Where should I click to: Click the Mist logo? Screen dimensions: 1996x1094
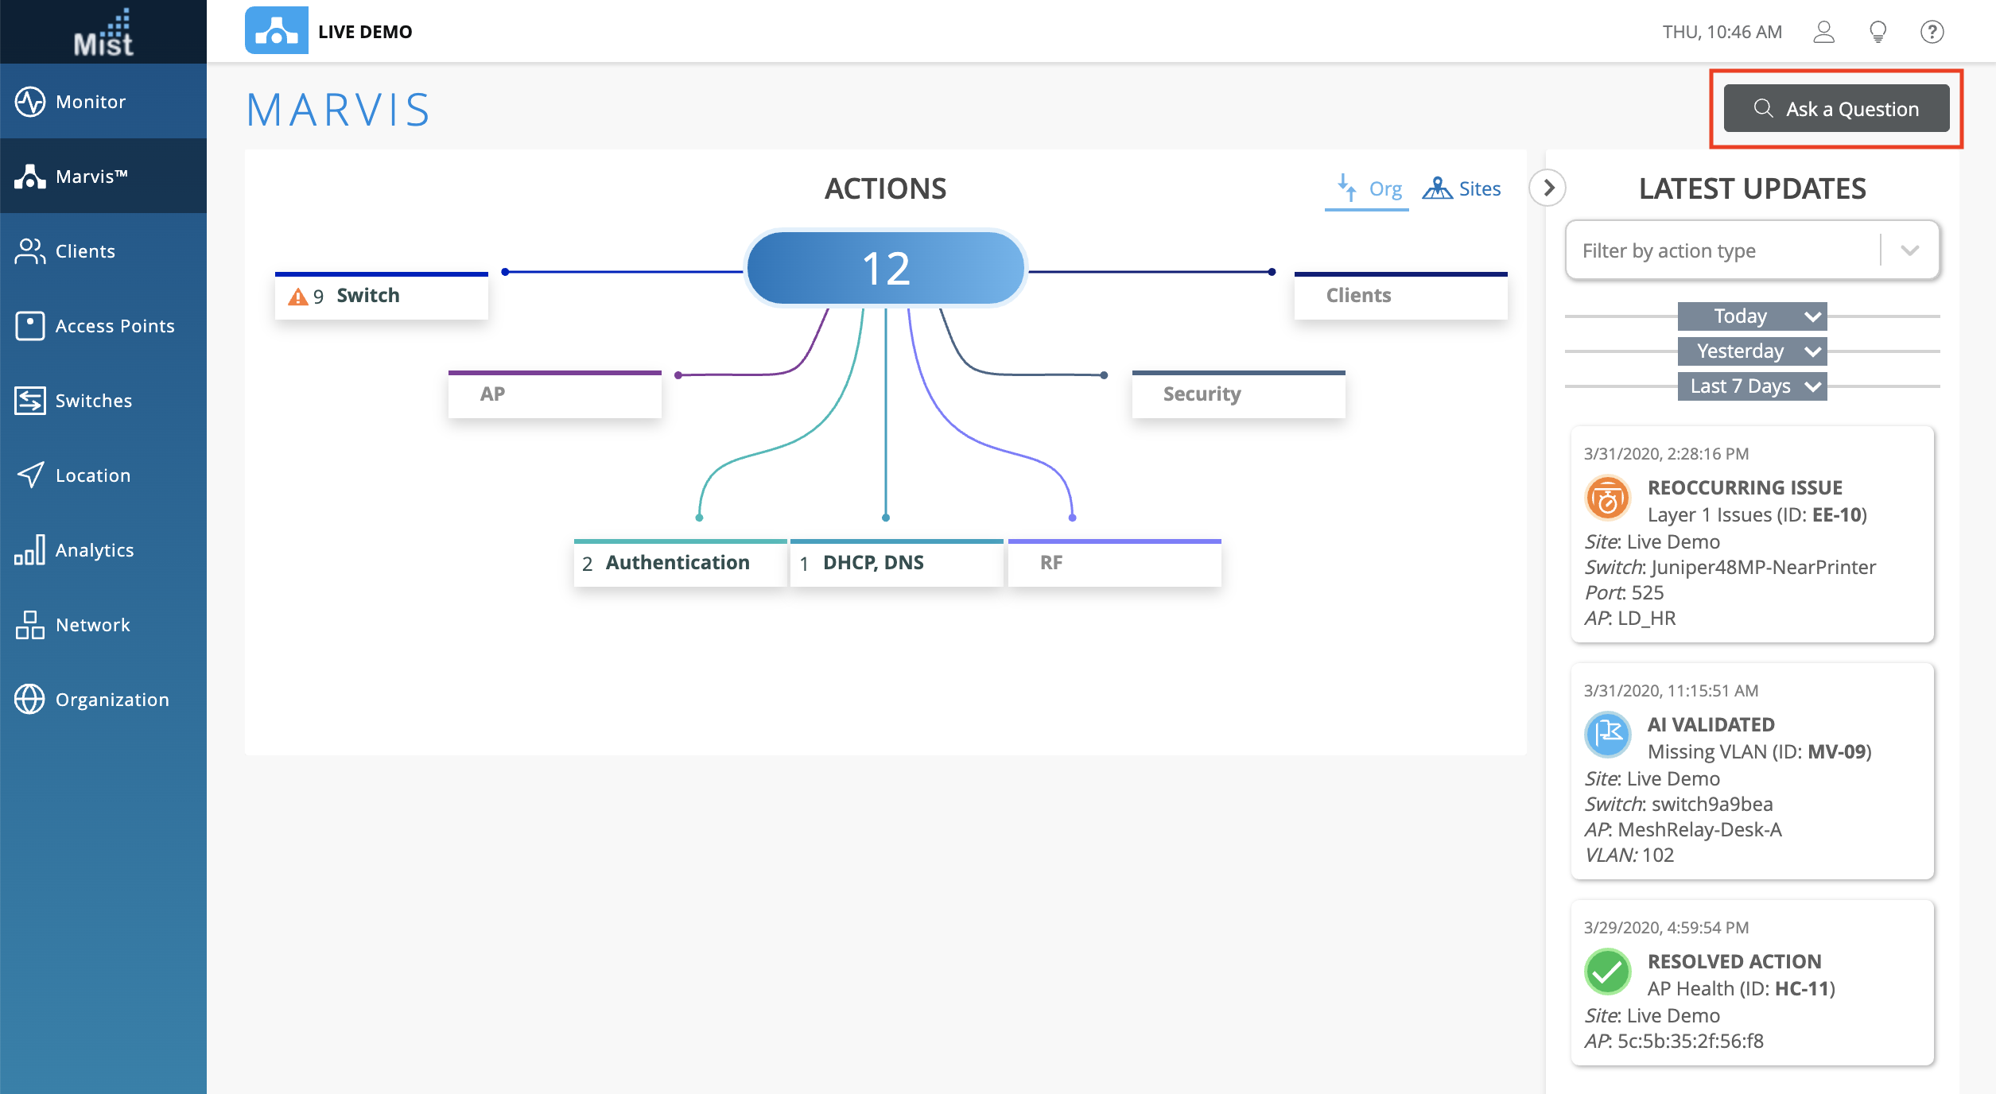point(103,33)
